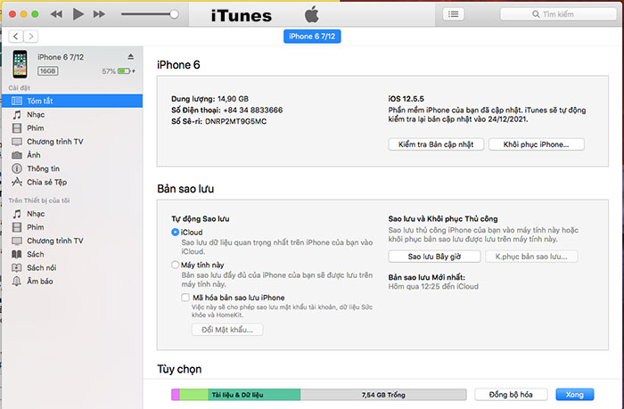This screenshot has height=409, width=624.
Task: Adjust the volume slider knob
Action: click(174, 14)
